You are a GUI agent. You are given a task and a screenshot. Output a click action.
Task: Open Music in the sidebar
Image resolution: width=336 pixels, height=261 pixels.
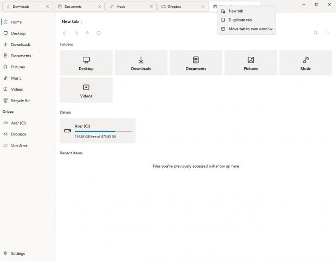(28, 78)
